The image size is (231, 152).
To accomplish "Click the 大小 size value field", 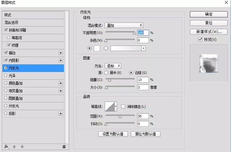I will 143,88.
